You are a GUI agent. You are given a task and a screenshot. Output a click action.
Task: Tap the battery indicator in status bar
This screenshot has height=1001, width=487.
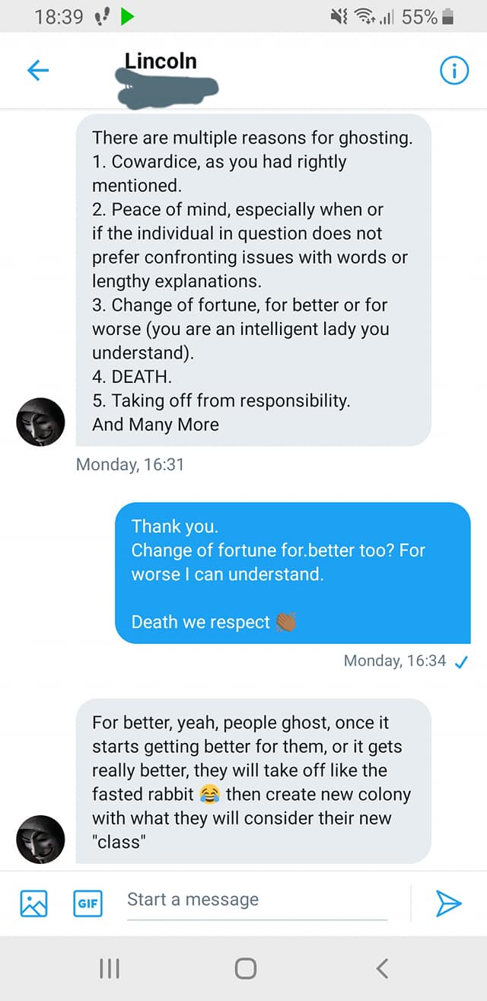[x=448, y=16]
